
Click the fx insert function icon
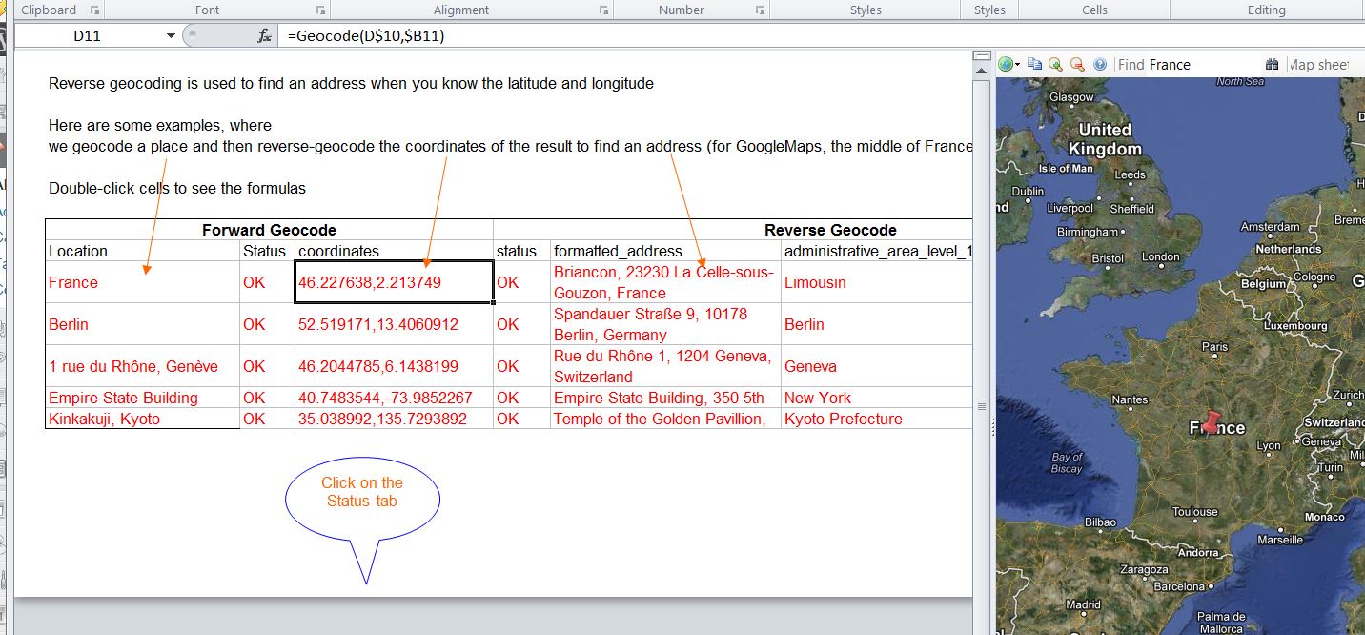point(264,36)
